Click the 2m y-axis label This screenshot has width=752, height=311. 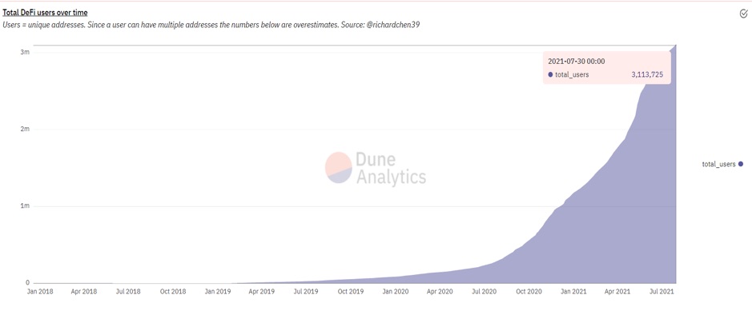point(26,130)
